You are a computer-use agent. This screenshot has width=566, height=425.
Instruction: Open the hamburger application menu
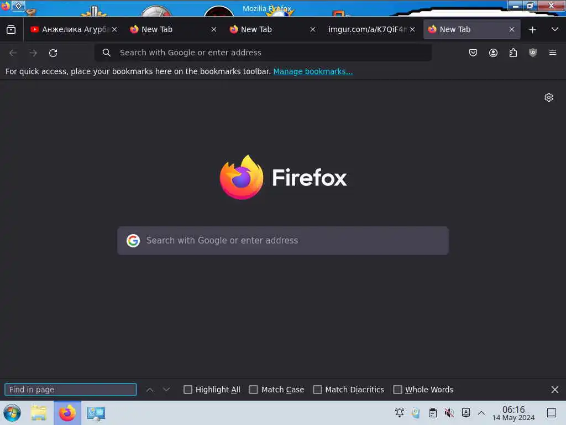coord(553,53)
